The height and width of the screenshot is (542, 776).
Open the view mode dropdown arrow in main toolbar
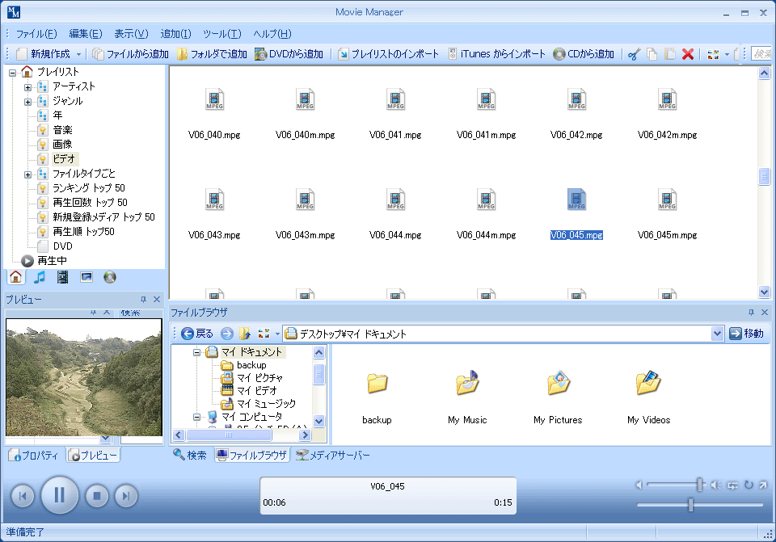pos(727,54)
